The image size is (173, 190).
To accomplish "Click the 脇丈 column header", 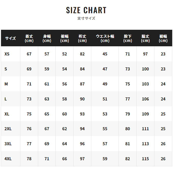I will (x=145, y=38).
